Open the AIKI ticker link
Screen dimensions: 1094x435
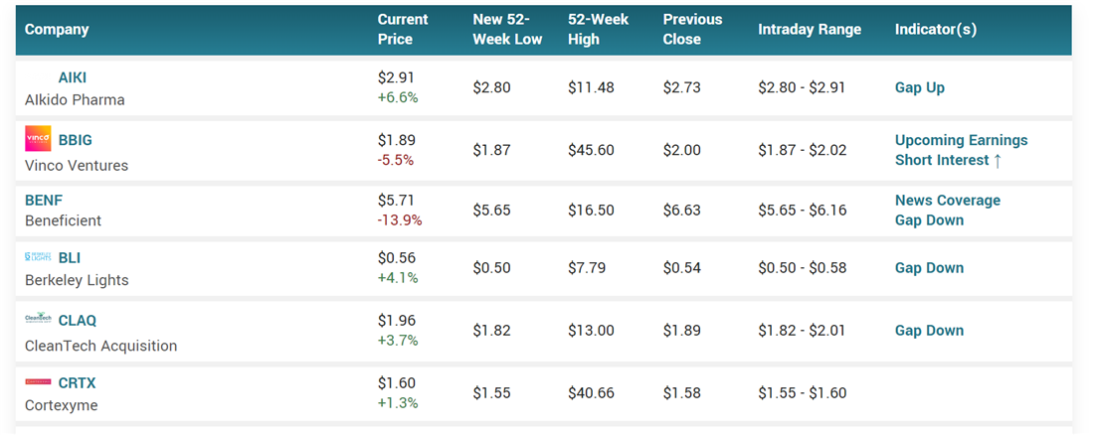point(73,77)
